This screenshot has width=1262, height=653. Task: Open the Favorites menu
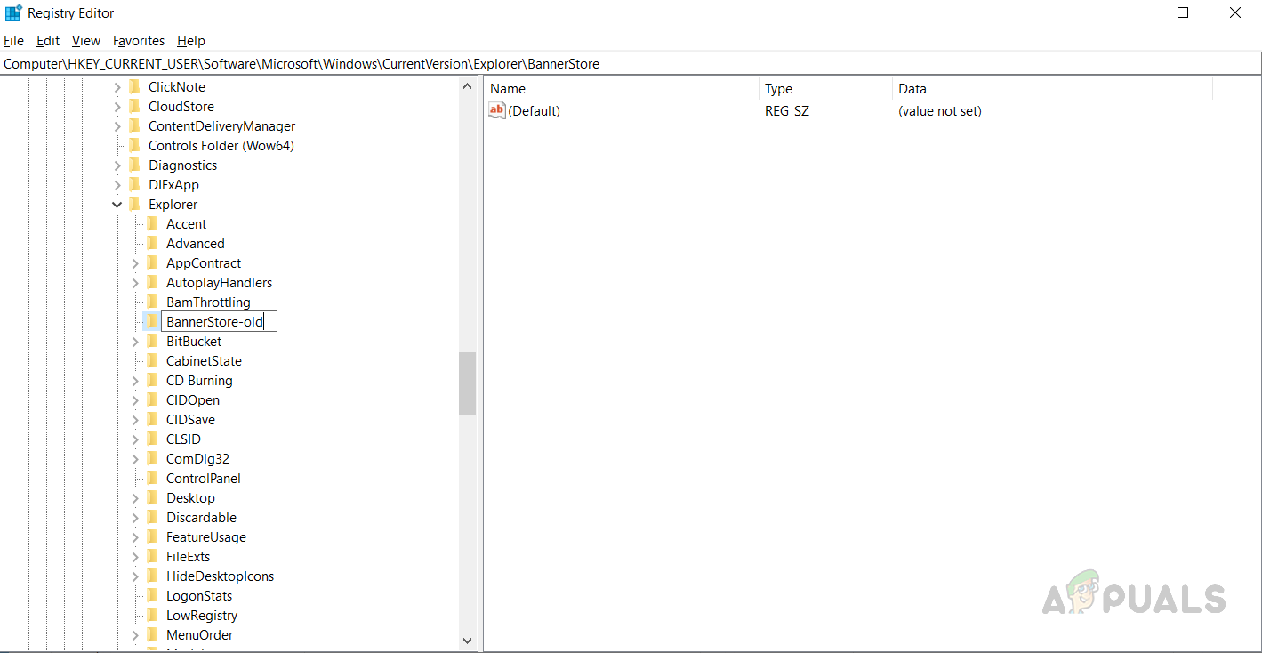[x=139, y=41]
